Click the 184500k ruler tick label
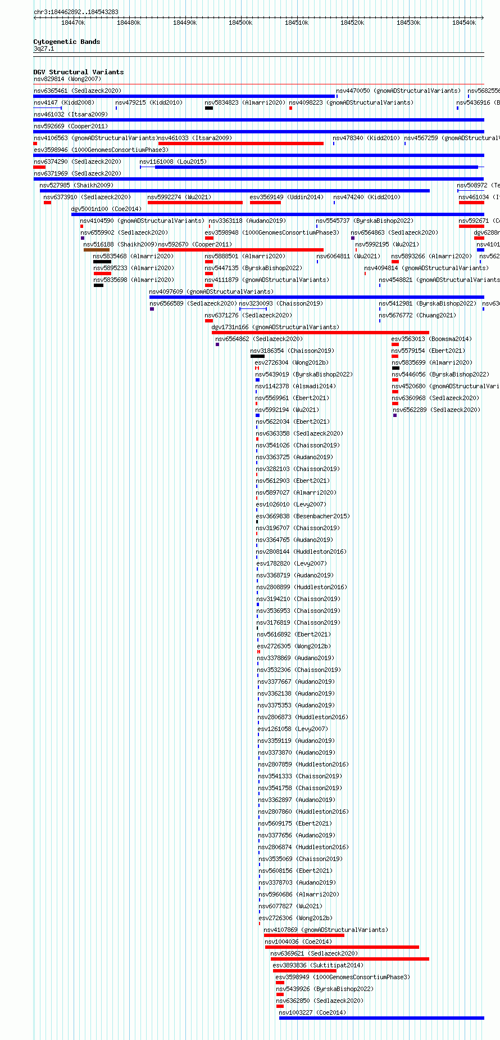 [x=240, y=23]
